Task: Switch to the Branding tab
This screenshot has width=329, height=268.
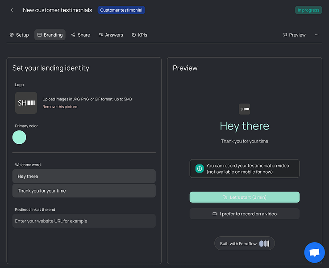Action: (50, 35)
